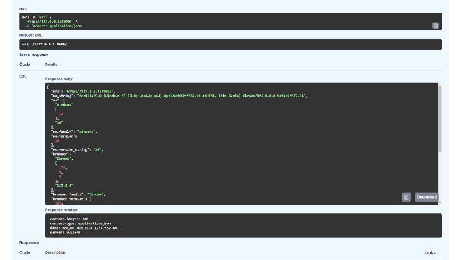Click the content-length: 605 header
The image size is (464, 260).
(69, 219)
